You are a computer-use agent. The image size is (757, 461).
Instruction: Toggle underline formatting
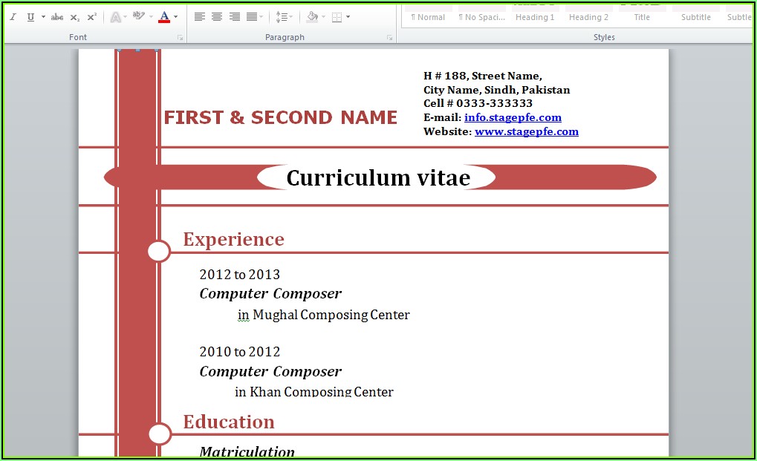[30, 17]
